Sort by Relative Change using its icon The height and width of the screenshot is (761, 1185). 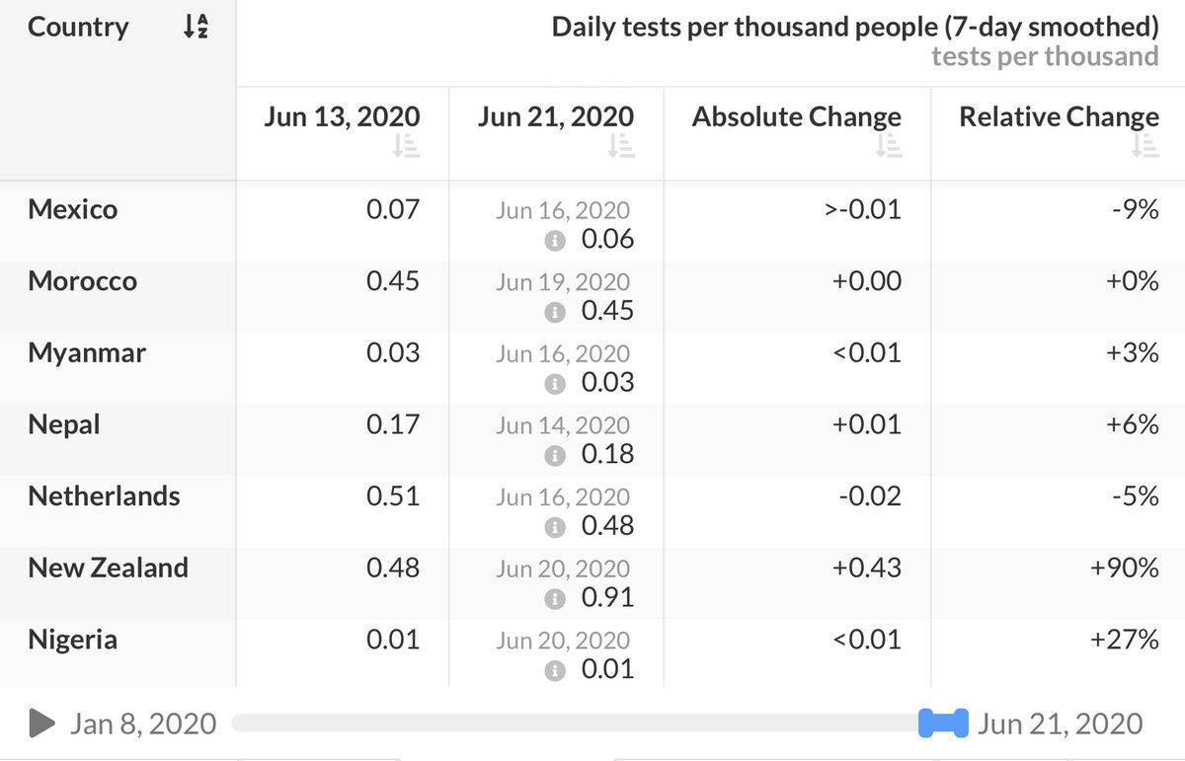1145,146
